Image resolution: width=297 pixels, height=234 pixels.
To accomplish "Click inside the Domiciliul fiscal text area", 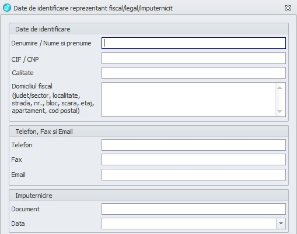I will tap(188, 100).
